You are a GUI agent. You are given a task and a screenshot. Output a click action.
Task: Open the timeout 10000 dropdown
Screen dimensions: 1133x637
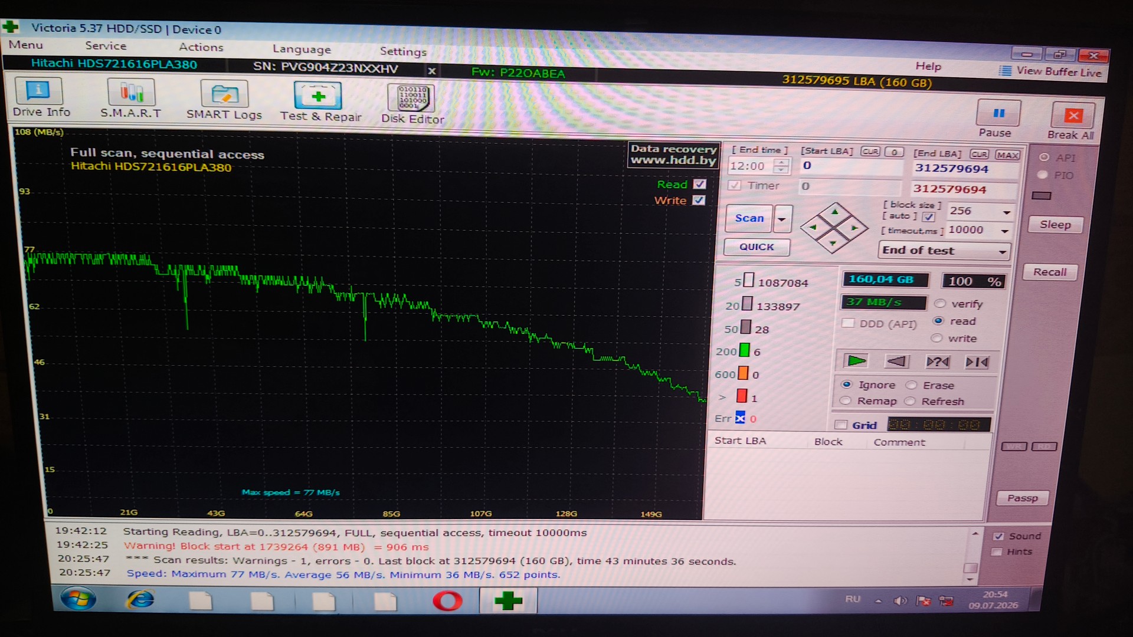[1004, 231]
